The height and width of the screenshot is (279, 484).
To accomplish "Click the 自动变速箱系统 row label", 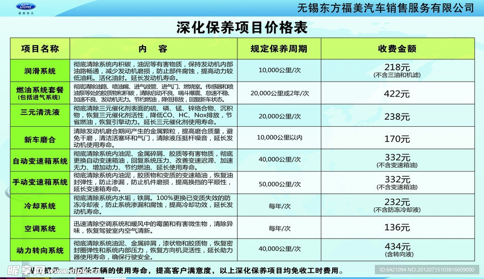I will click(x=40, y=160).
